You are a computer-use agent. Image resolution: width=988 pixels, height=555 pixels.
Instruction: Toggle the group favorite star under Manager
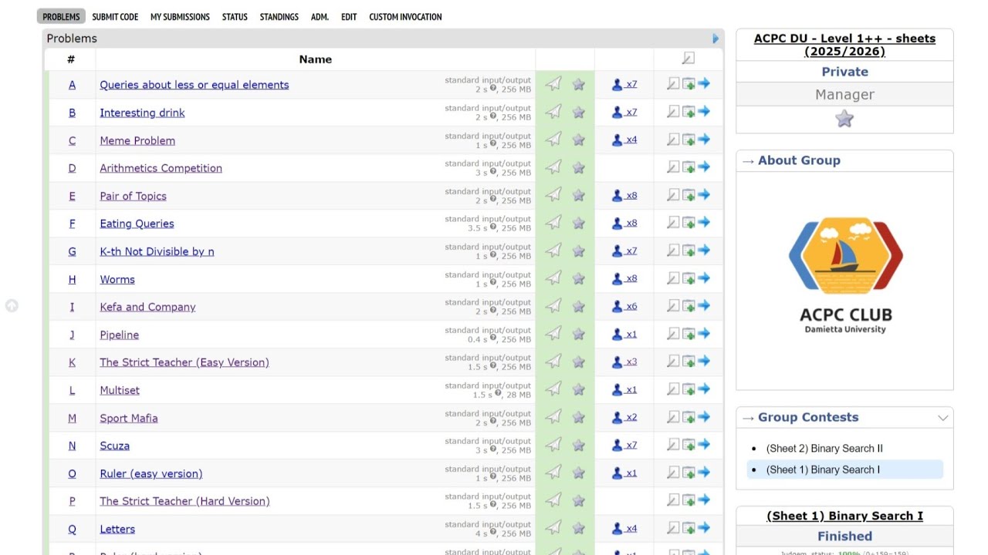(x=844, y=119)
